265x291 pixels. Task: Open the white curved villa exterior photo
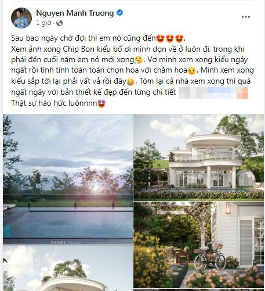(x=198, y=157)
